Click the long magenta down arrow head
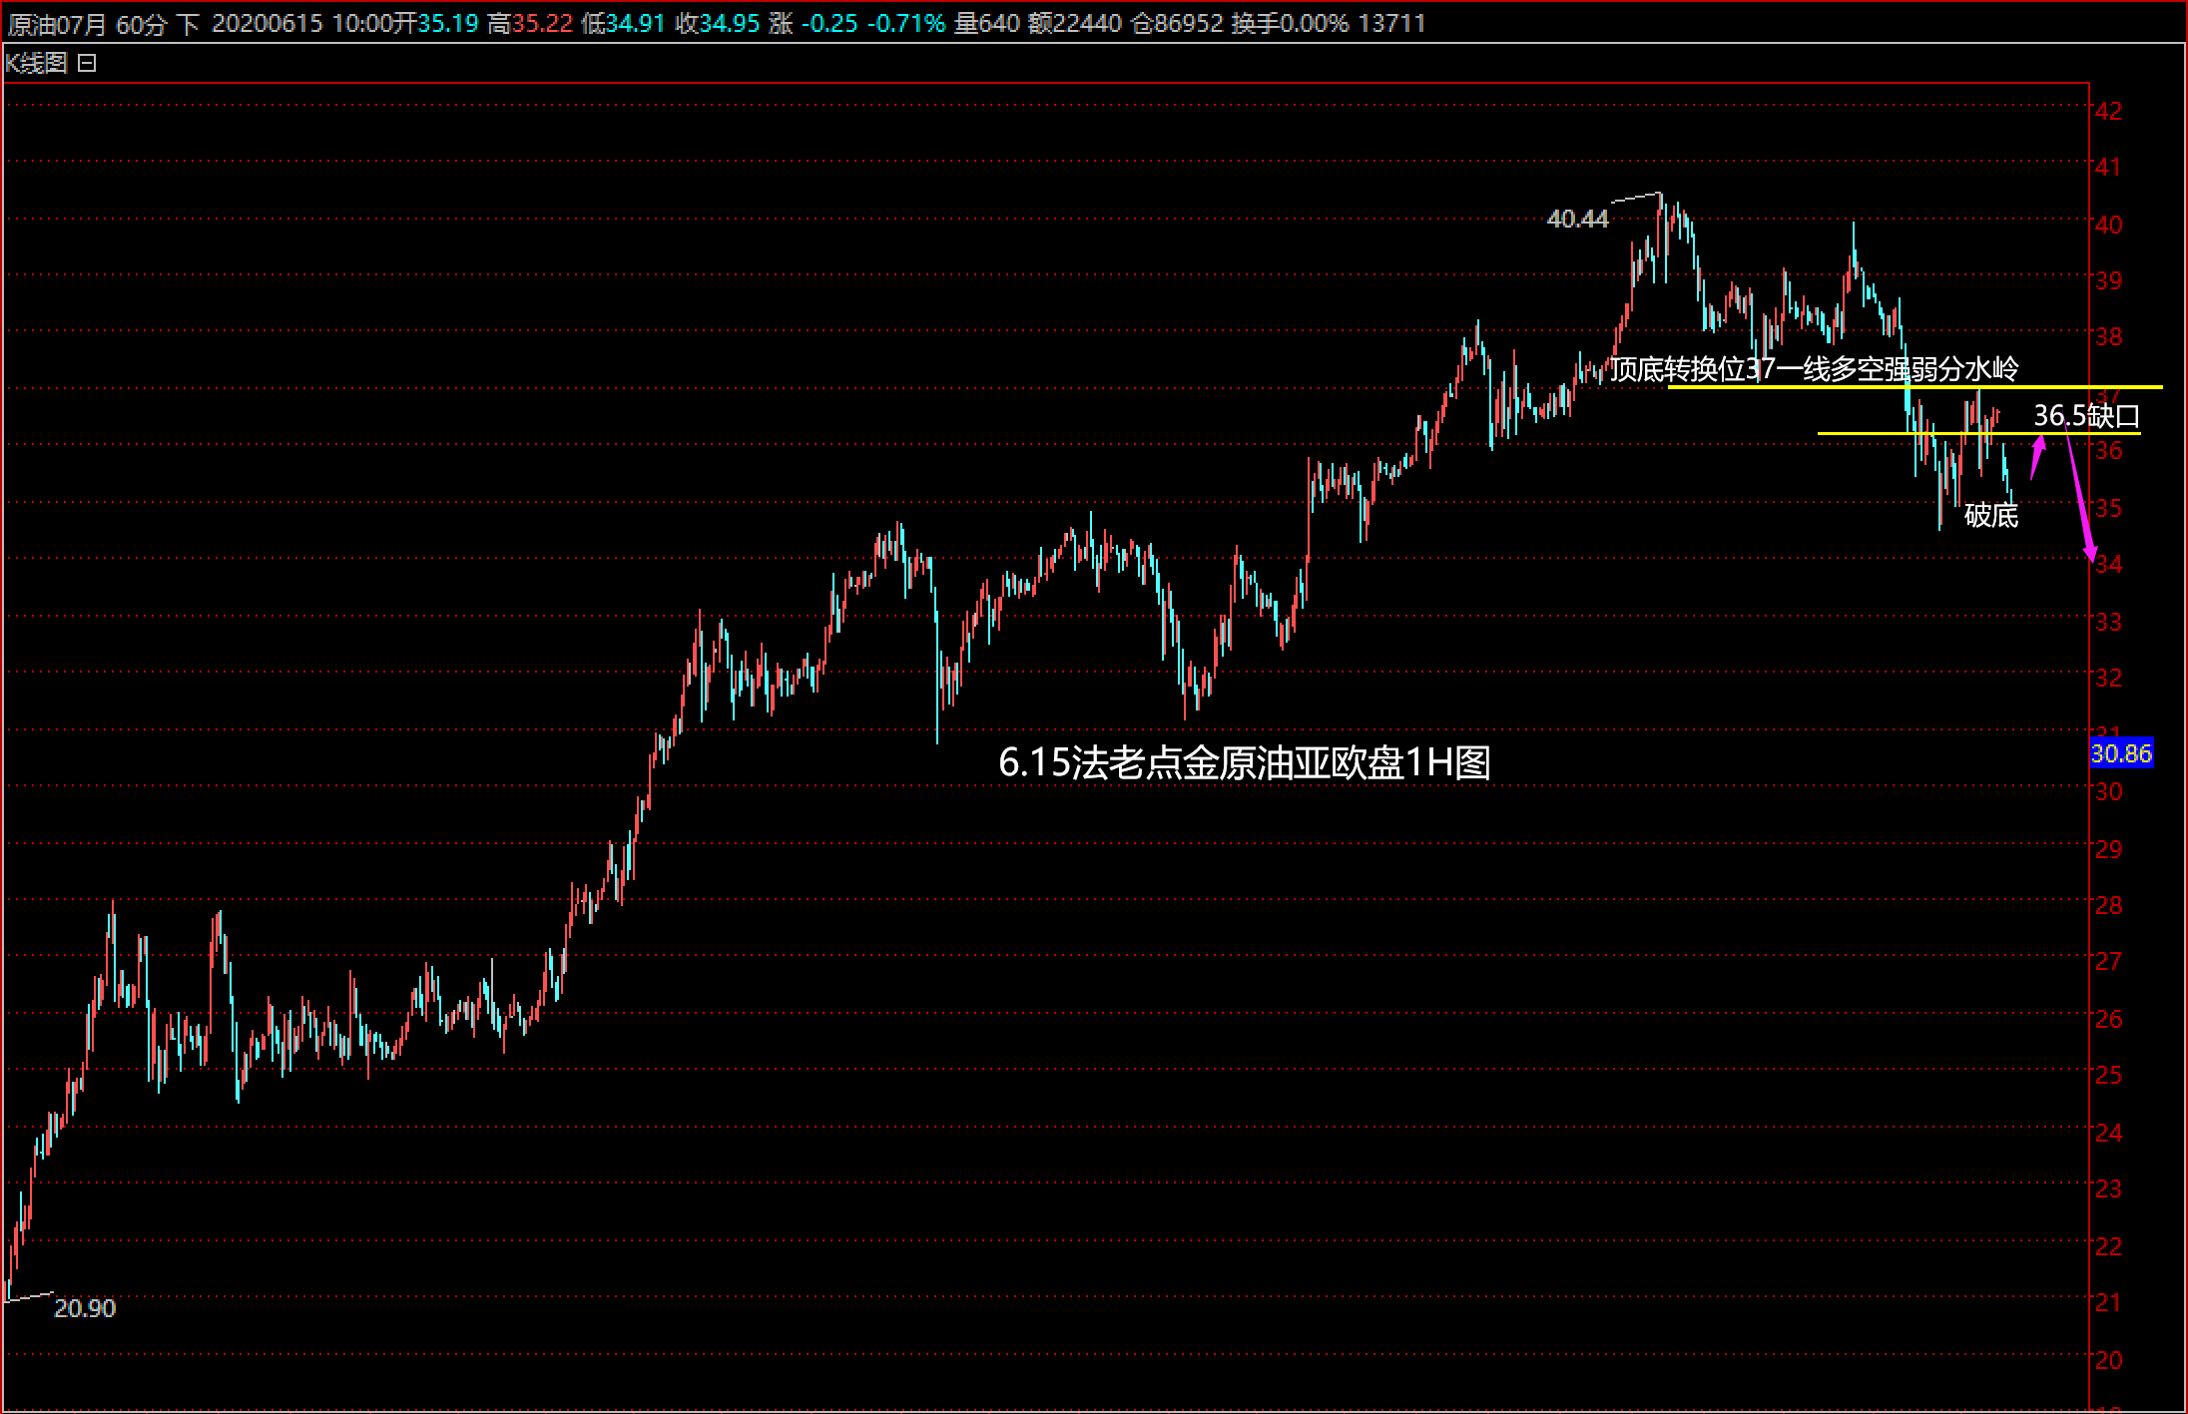This screenshot has height=1414, width=2188. 2090,553
